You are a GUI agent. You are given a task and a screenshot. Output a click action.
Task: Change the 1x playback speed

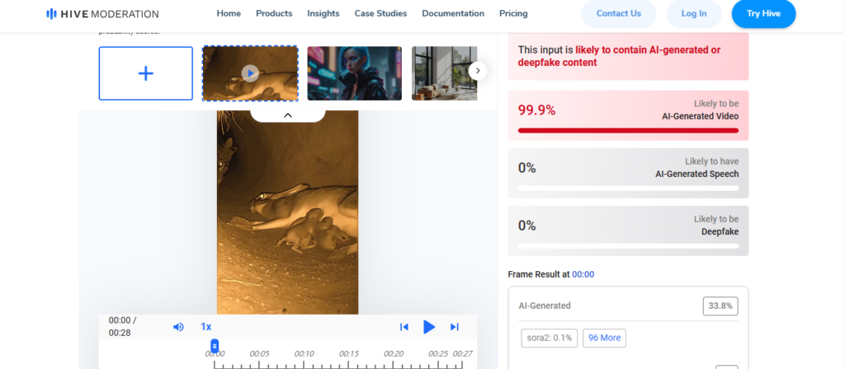pos(206,327)
